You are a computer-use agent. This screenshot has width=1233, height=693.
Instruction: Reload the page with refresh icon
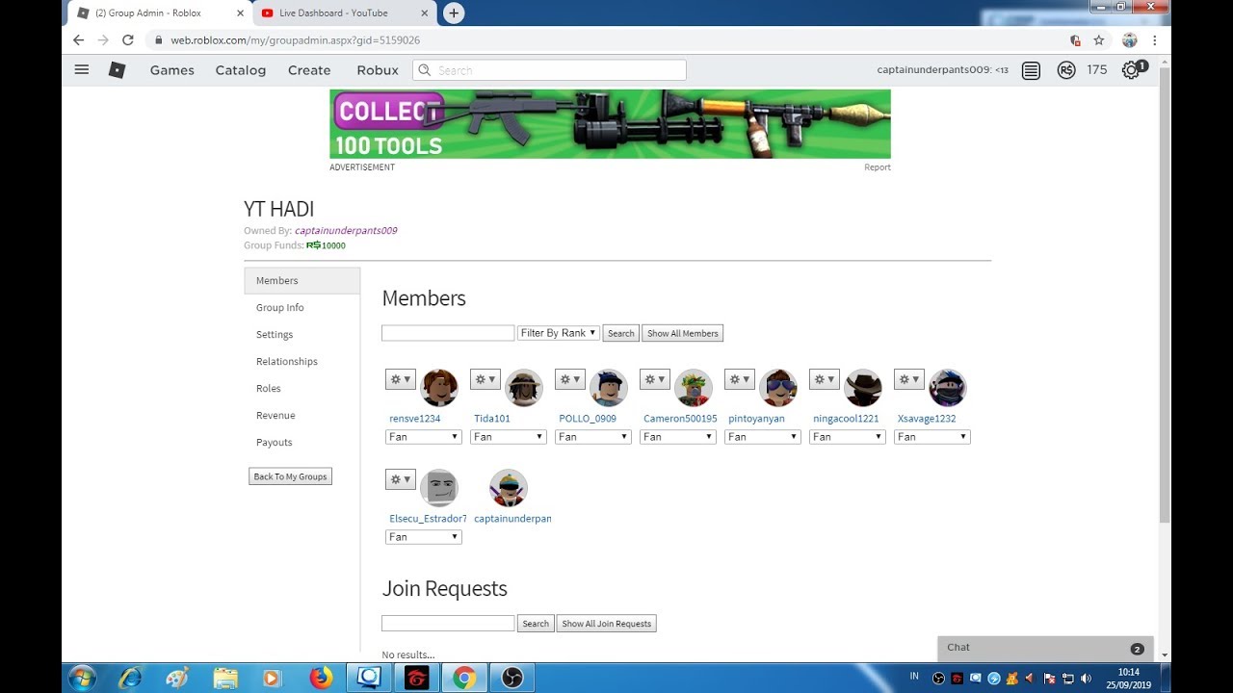coord(128,40)
